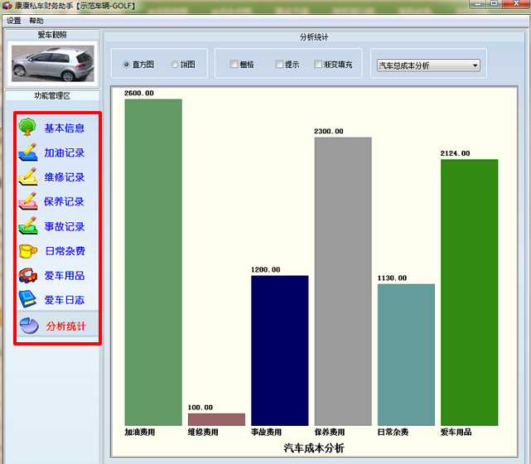Click the 维修费用 bar worth 100.00

216,419
